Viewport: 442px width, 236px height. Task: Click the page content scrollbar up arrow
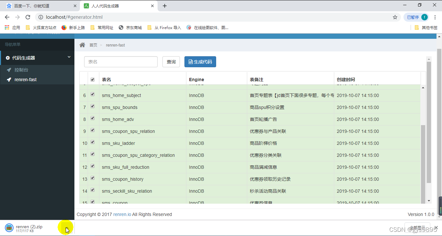(x=429, y=59)
